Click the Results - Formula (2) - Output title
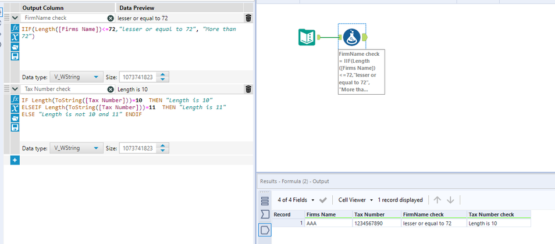The image size is (555, 244). (x=294, y=181)
